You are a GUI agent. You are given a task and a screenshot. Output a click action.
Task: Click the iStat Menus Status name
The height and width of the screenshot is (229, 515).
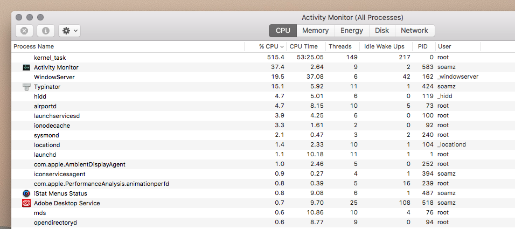60,193
